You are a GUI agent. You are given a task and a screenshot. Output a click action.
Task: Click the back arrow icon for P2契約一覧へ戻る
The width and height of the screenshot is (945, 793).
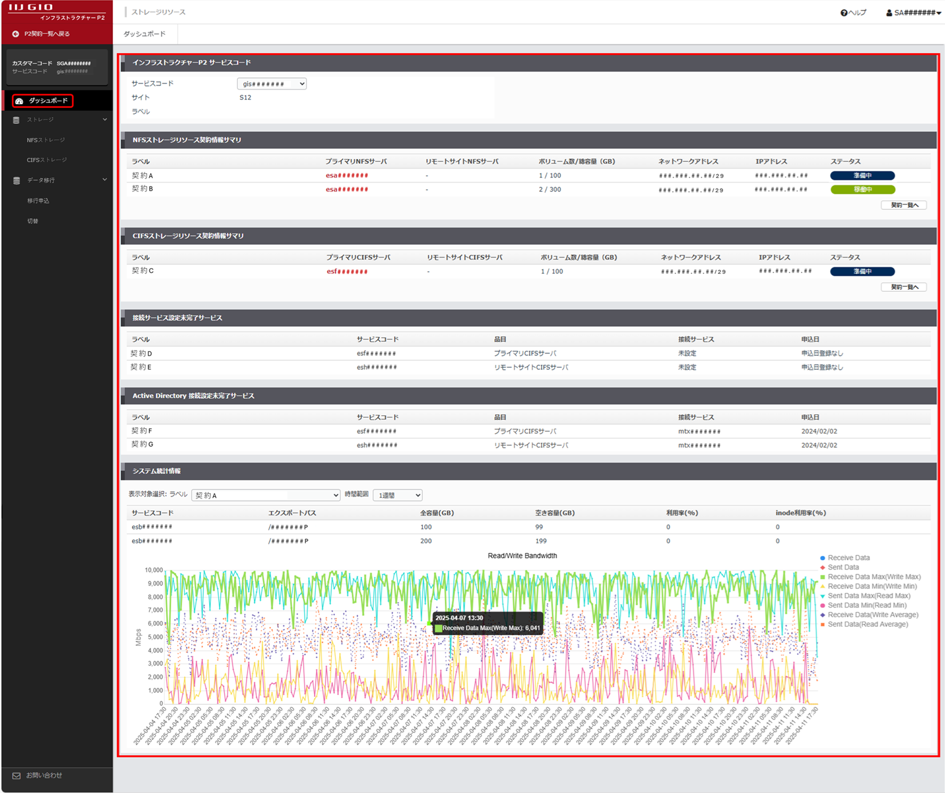(x=15, y=34)
